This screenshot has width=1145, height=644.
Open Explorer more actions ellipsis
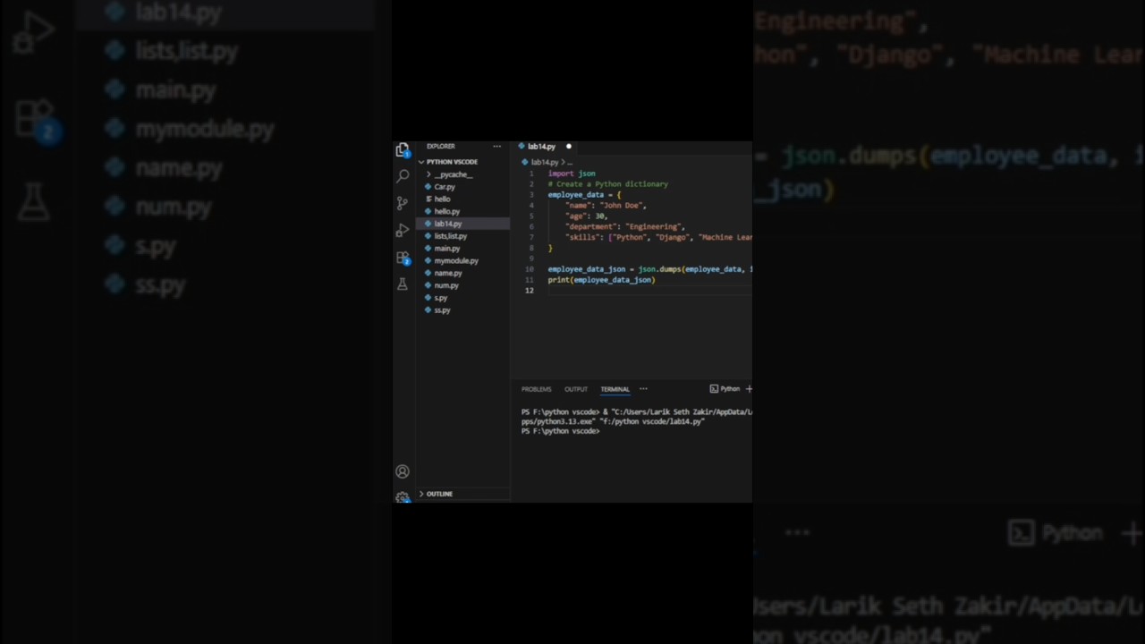click(496, 146)
